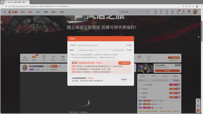Click the 斗鱼官方福利服 ad thumbnail
Image resolution: width=203 pixels, height=114 pixels.
pyautogui.click(x=145, y=68)
